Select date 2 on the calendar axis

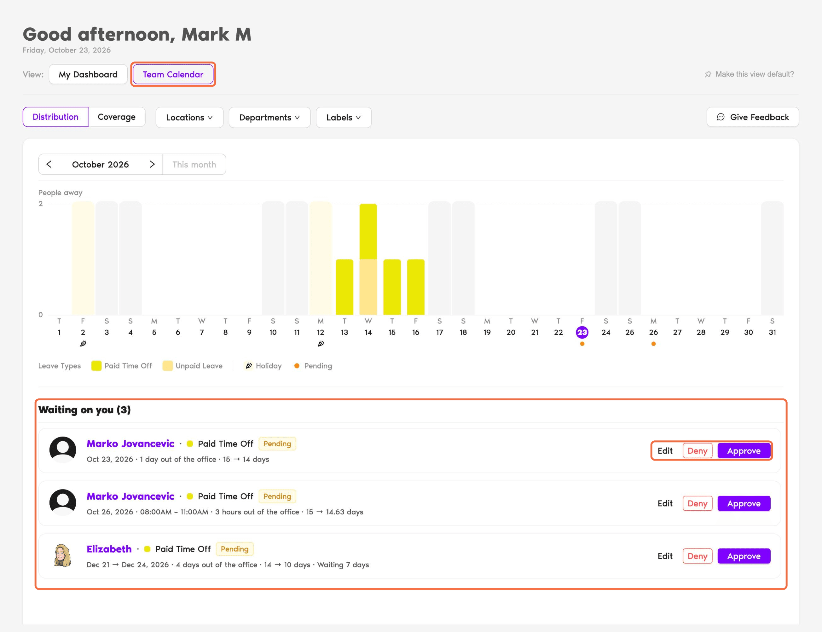coord(83,332)
